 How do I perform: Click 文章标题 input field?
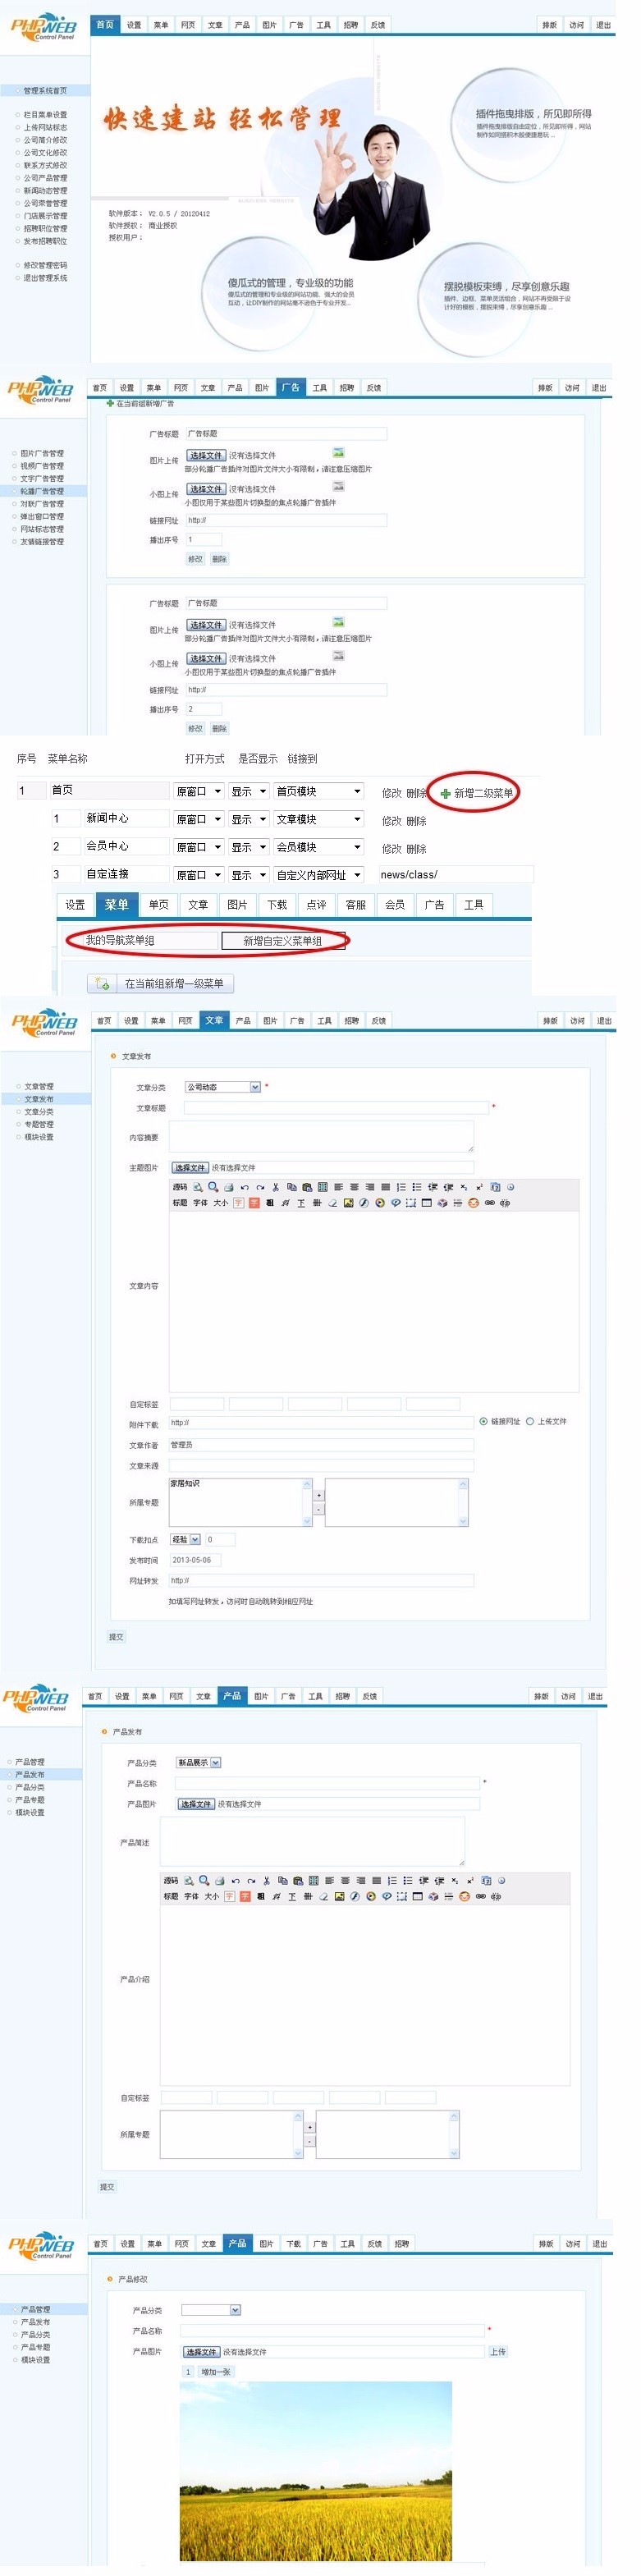coord(336,1108)
